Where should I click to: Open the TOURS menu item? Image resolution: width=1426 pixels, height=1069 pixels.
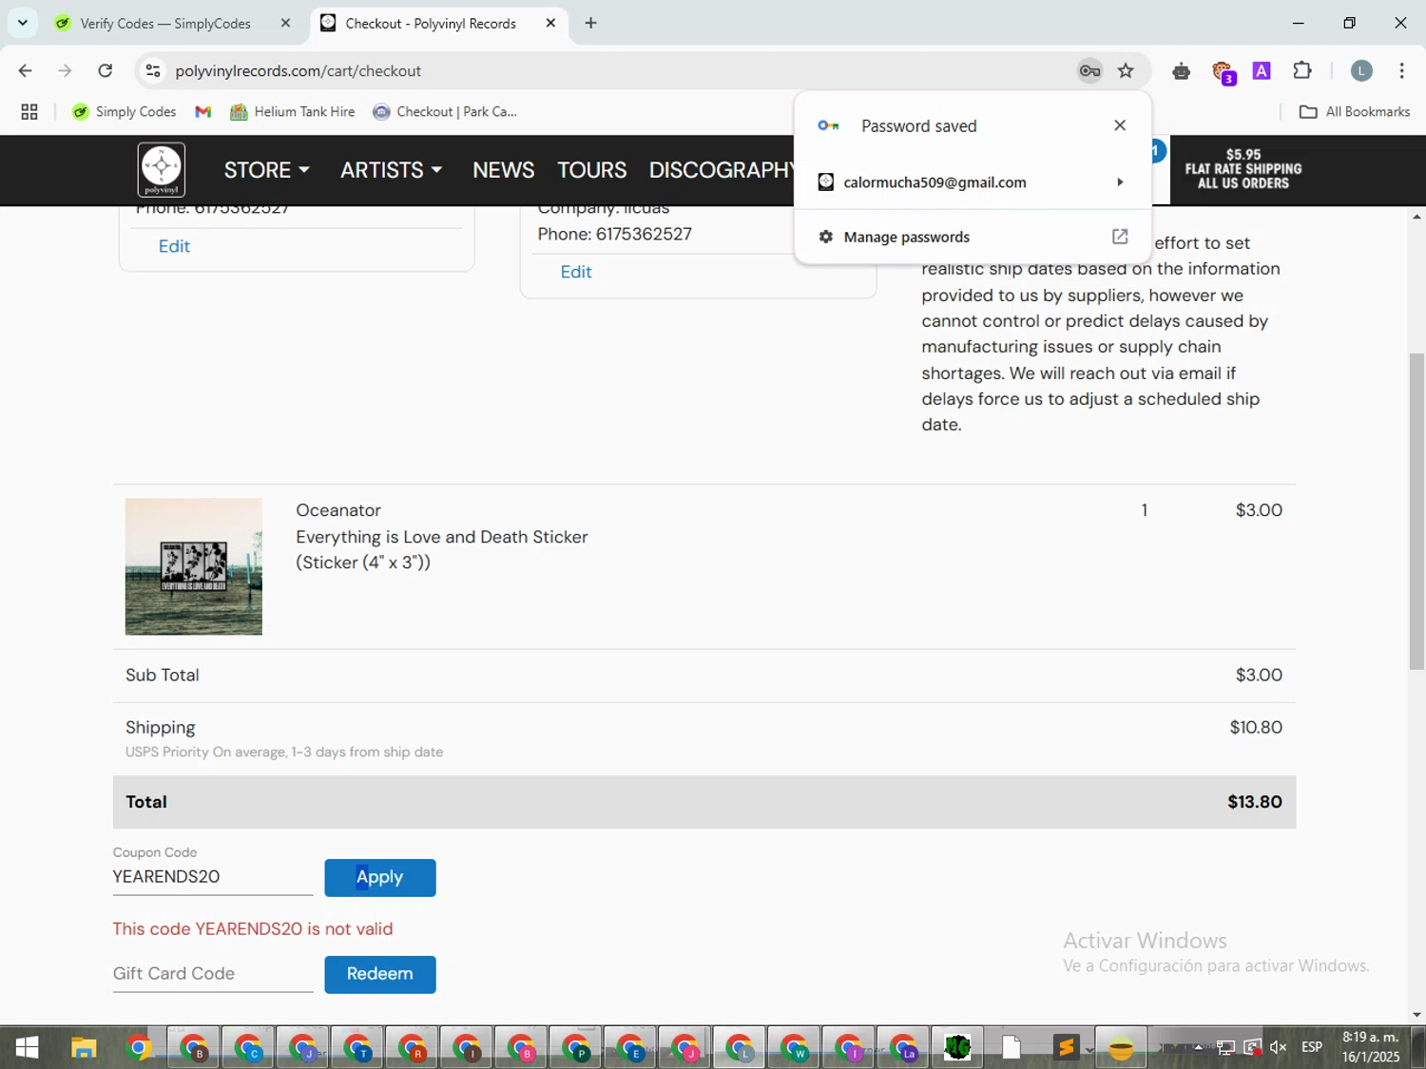591,170
